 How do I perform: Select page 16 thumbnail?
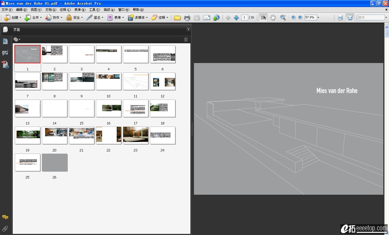[x=109, y=108]
